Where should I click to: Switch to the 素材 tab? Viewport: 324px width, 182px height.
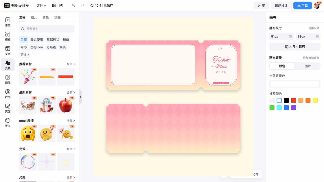(x=22, y=18)
